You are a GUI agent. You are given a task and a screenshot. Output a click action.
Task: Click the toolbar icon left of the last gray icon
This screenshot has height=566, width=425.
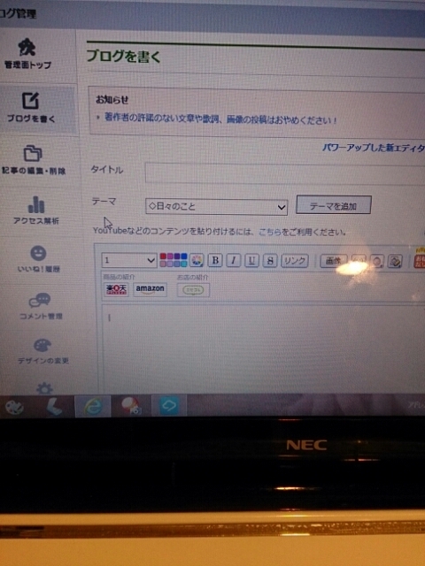click(376, 262)
